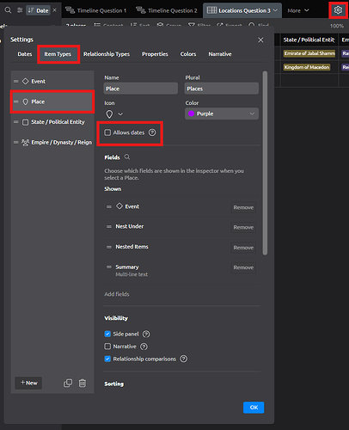Show help for Allows dates

tap(152, 132)
